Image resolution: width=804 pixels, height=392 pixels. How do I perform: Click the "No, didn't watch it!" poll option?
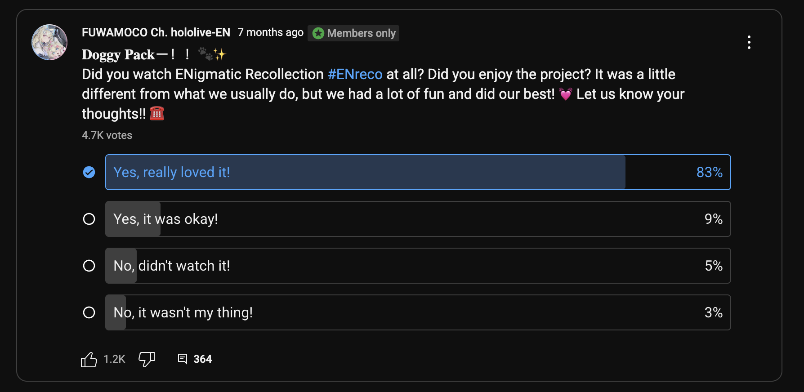point(418,266)
